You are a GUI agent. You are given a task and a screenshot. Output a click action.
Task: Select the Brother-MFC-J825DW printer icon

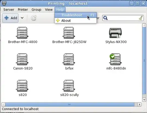point(69,33)
